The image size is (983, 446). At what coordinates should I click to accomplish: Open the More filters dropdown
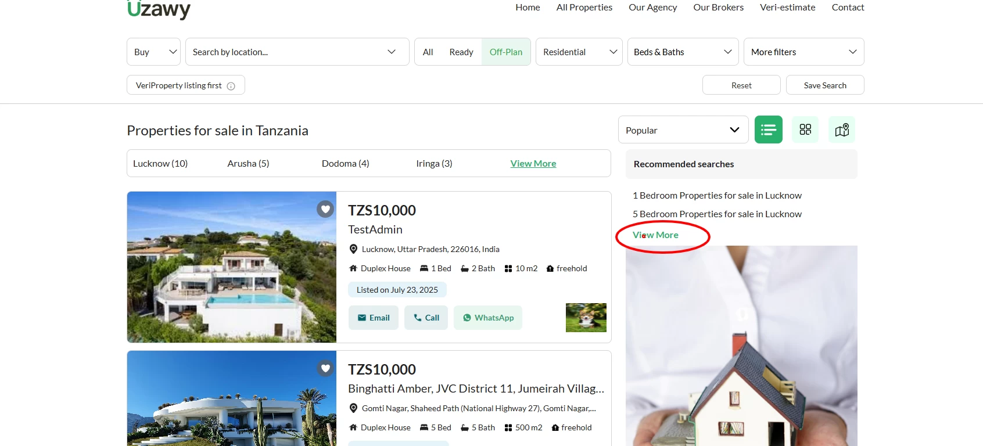803,52
